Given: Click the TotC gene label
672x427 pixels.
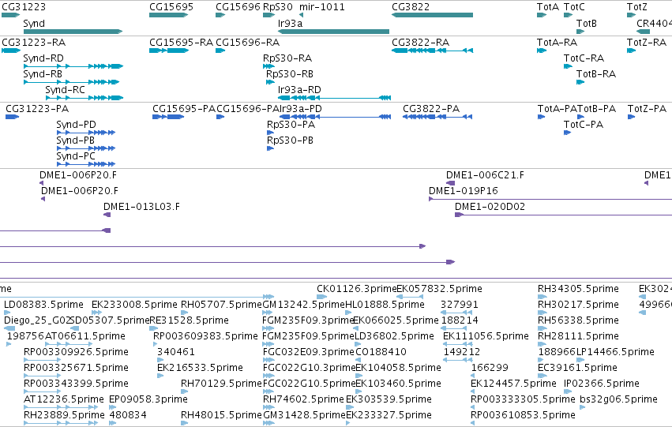Looking at the screenshot, I should point(574,7).
